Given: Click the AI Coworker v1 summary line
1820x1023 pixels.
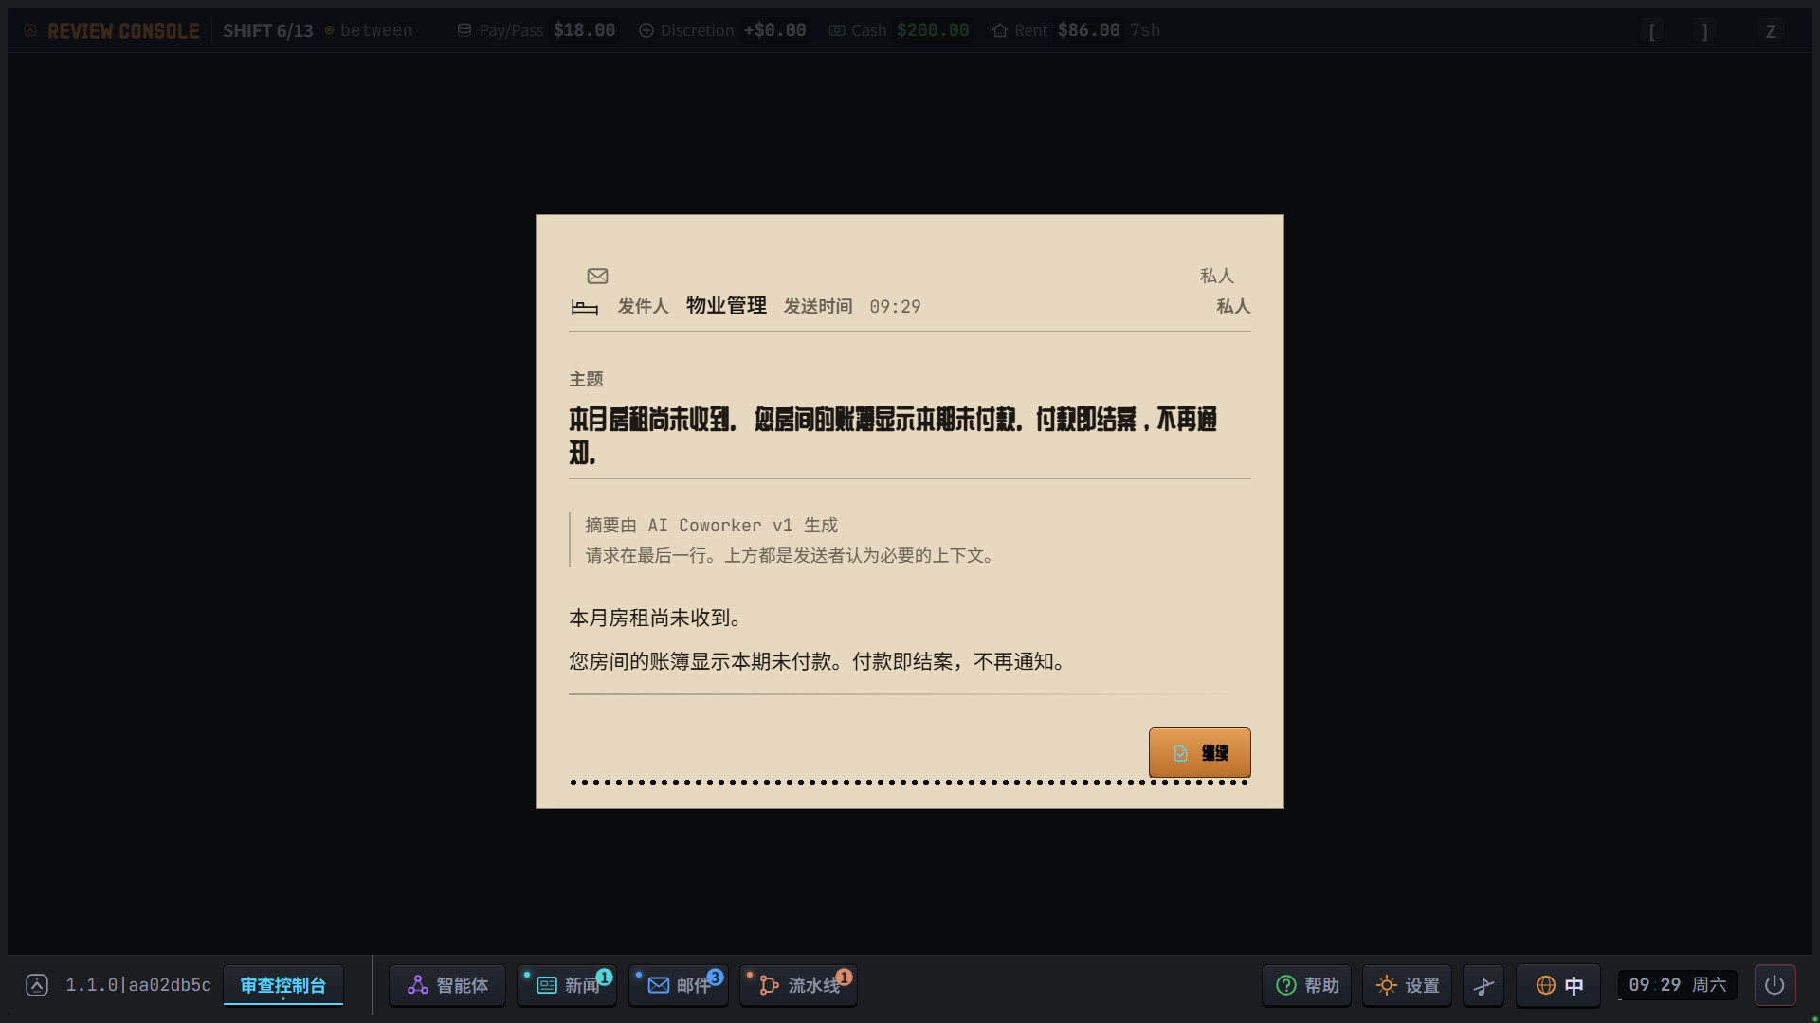Looking at the screenshot, I should pyautogui.click(x=711, y=525).
